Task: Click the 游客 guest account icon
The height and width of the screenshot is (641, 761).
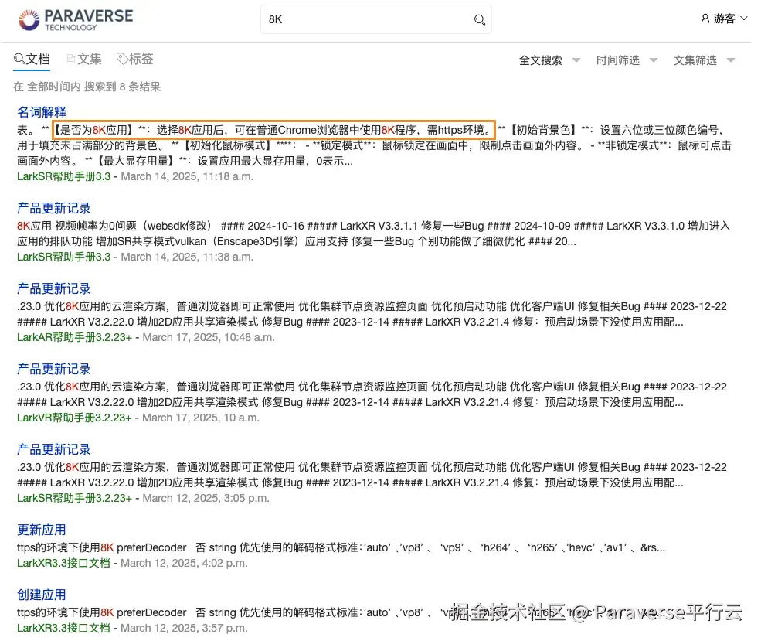Action: [704, 18]
